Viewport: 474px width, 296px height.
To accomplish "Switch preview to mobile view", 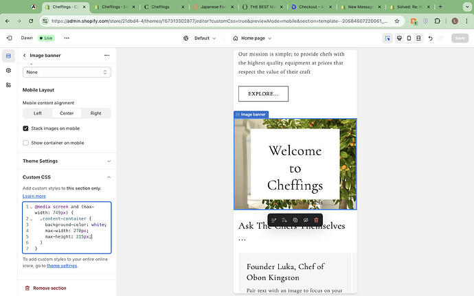I will (409, 38).
